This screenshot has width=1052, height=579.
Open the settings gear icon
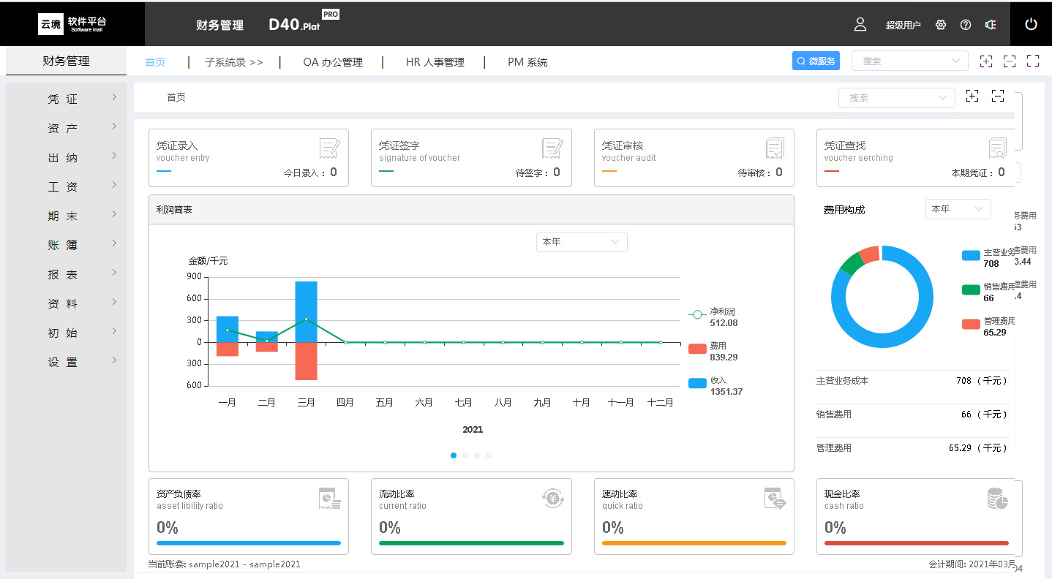pos(941,25)
